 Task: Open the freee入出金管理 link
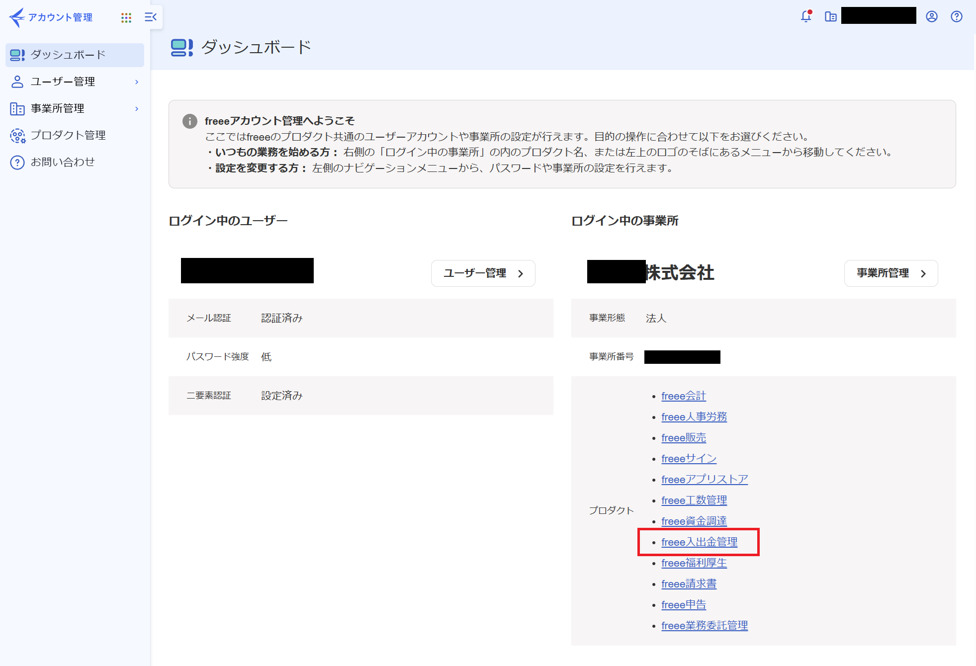click(x=700, y=542)
